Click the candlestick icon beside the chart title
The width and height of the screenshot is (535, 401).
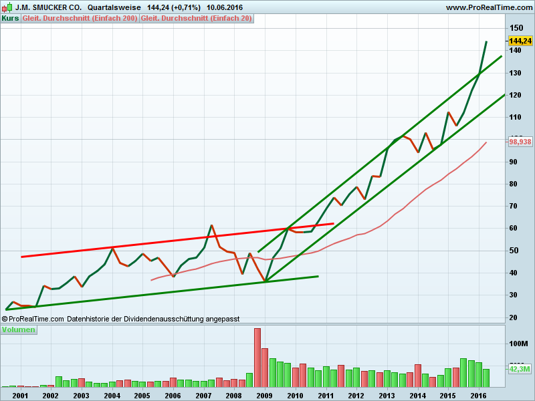(7, 7)
